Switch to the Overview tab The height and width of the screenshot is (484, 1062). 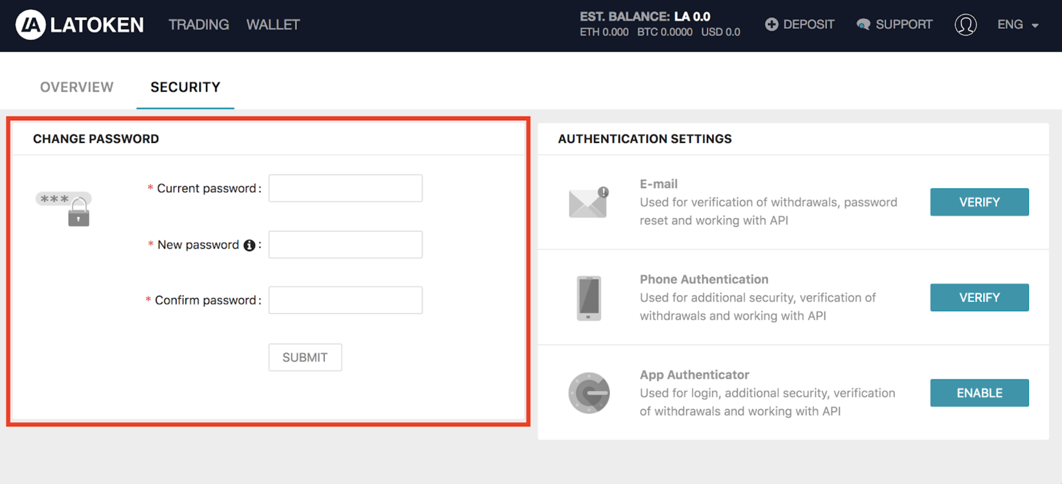click(x=77, y=87)
